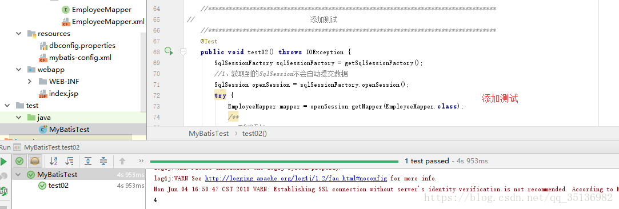Screen dimensions: 619x209
Task: Open dbconfig.properties file
Action: [x=82, y=45]
